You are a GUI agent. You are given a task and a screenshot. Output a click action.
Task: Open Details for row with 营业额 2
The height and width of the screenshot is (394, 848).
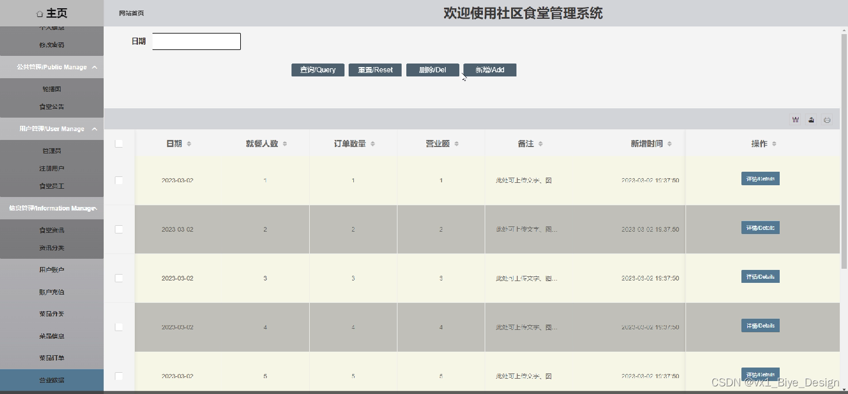coord(760,228)
